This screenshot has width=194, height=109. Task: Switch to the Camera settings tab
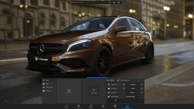pos(123,80)
